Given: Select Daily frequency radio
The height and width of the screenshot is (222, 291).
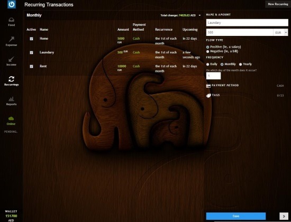Looking at the screenshot, I should pyautogui.click(x=208, y=64).
